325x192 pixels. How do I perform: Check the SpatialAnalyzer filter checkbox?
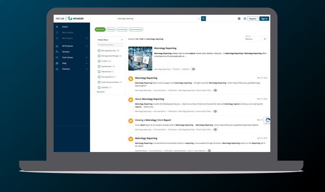(99, 67)
